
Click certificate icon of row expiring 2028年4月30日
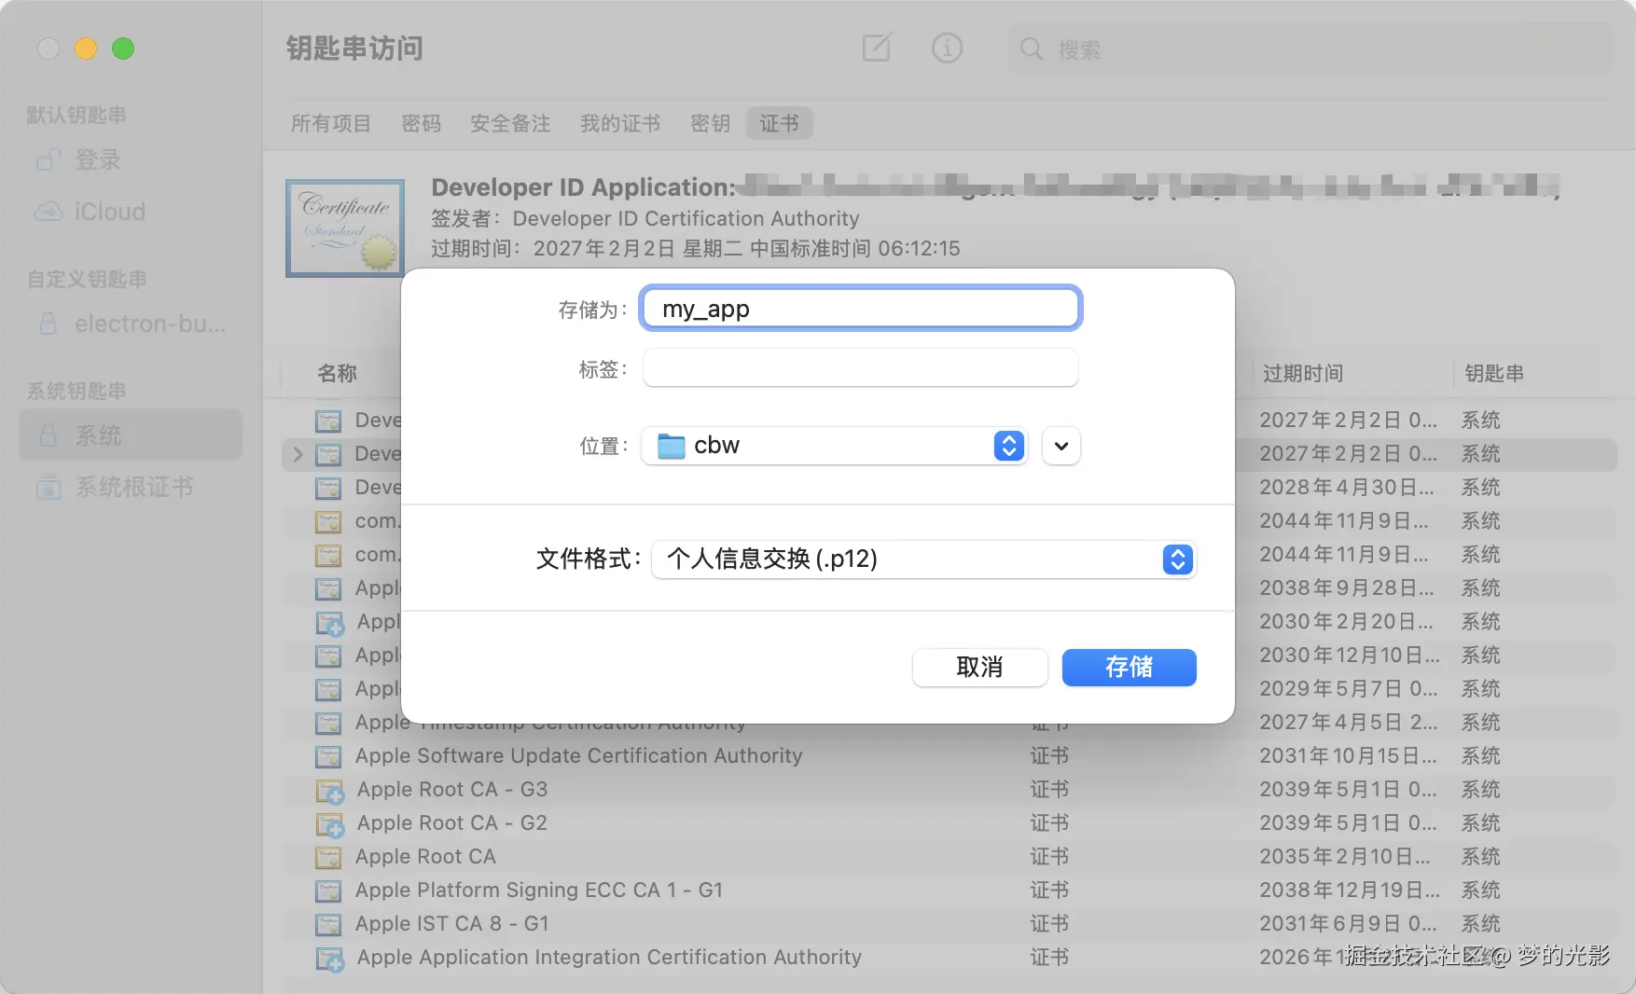click(x=328, y=488)
